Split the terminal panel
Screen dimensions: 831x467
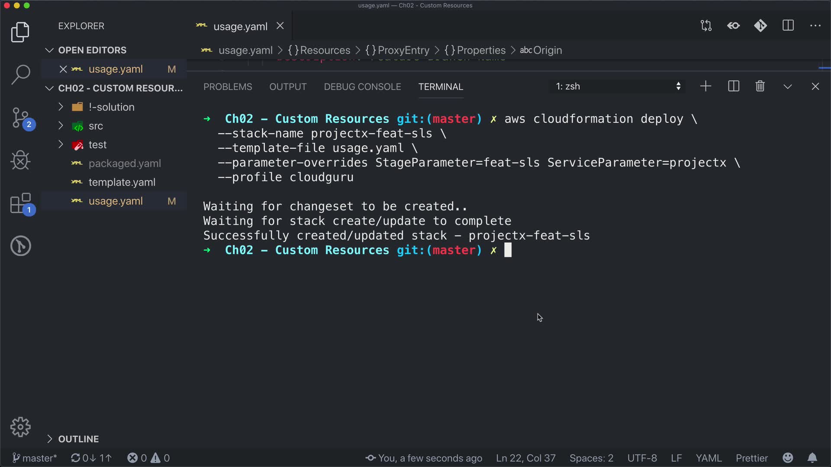pos(734,86)
